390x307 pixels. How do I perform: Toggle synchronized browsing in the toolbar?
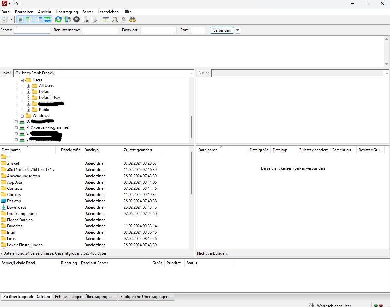tap(124, 19)
